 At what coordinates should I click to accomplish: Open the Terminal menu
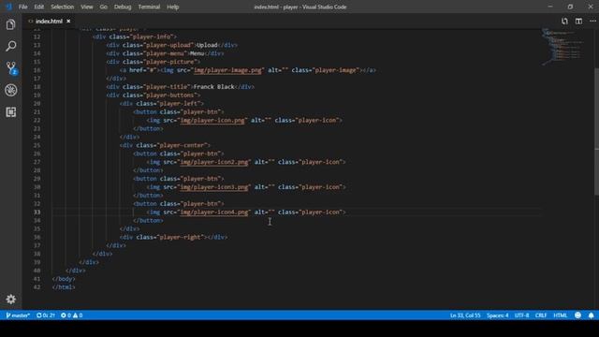coord(149,7)
